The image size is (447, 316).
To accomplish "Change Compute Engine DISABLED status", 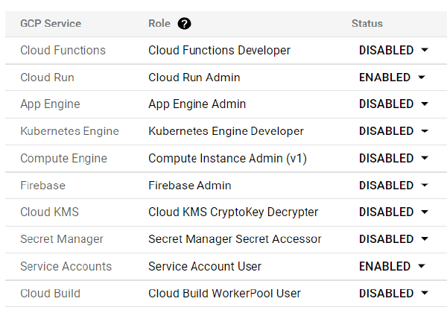I will [x=425, y=158].
